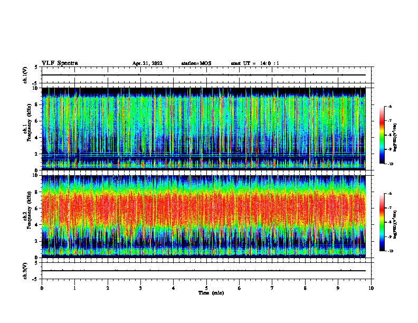Image resolution: width=418 pixels, height=323 pixels.
Task: Click the "-10" tick on ch.1 colorbar
Action: pos(390,164)
